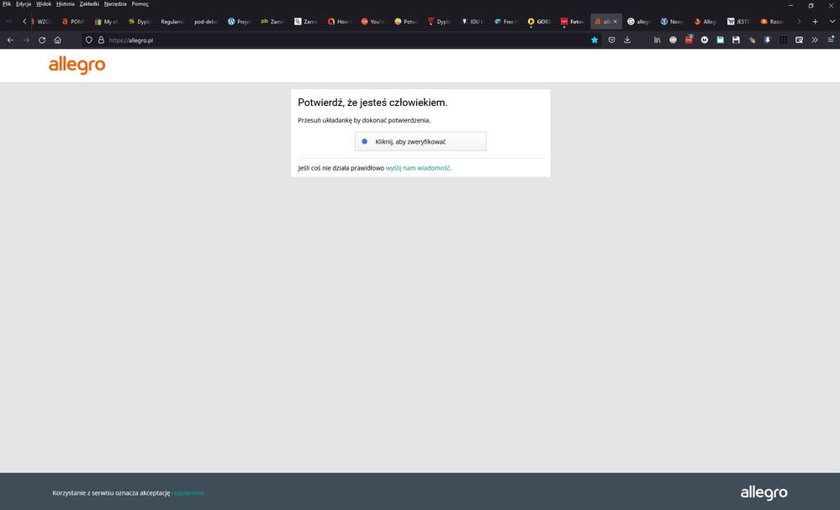Click the red extension with badge 2
Screen dimensions: 840x510
(689, 39)
